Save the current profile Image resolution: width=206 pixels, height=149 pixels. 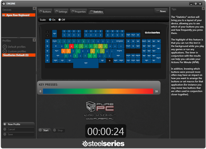(x=19, y=134)
